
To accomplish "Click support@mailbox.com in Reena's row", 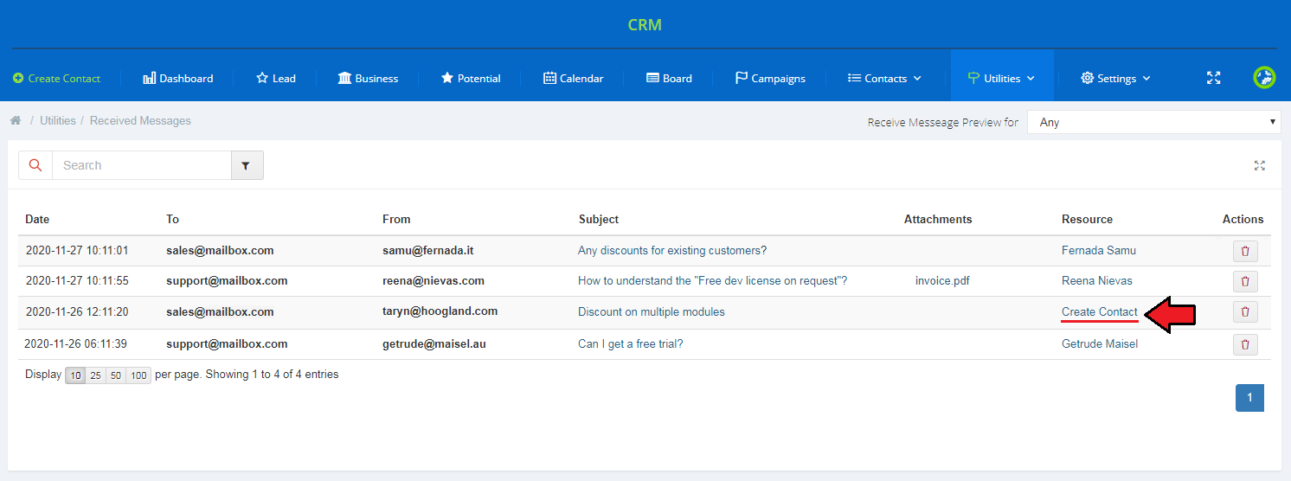I will pos(227,281).
